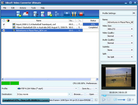Pause conversion with the orange bars button
This screenshot has height=105, width=138.
click(x=74, y=14)
